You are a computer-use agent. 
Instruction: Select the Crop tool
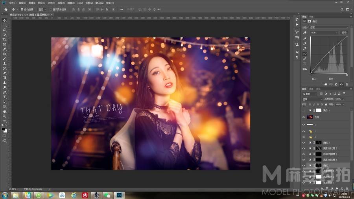click(x=5, y=39)
